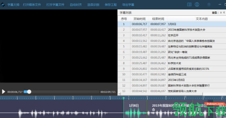Open the user account icon
The image size is (226, 118).
197,4
